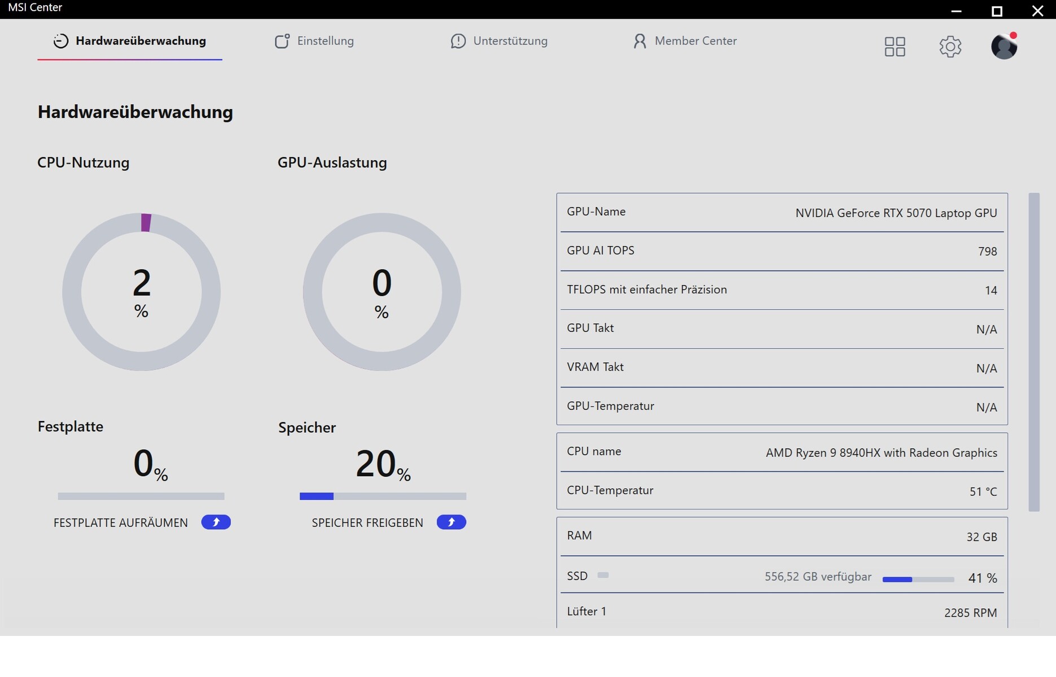Screen dimensions: 1056x677
Task: Click the Hardwareüberwachung page heading
Action: [135, 112]
